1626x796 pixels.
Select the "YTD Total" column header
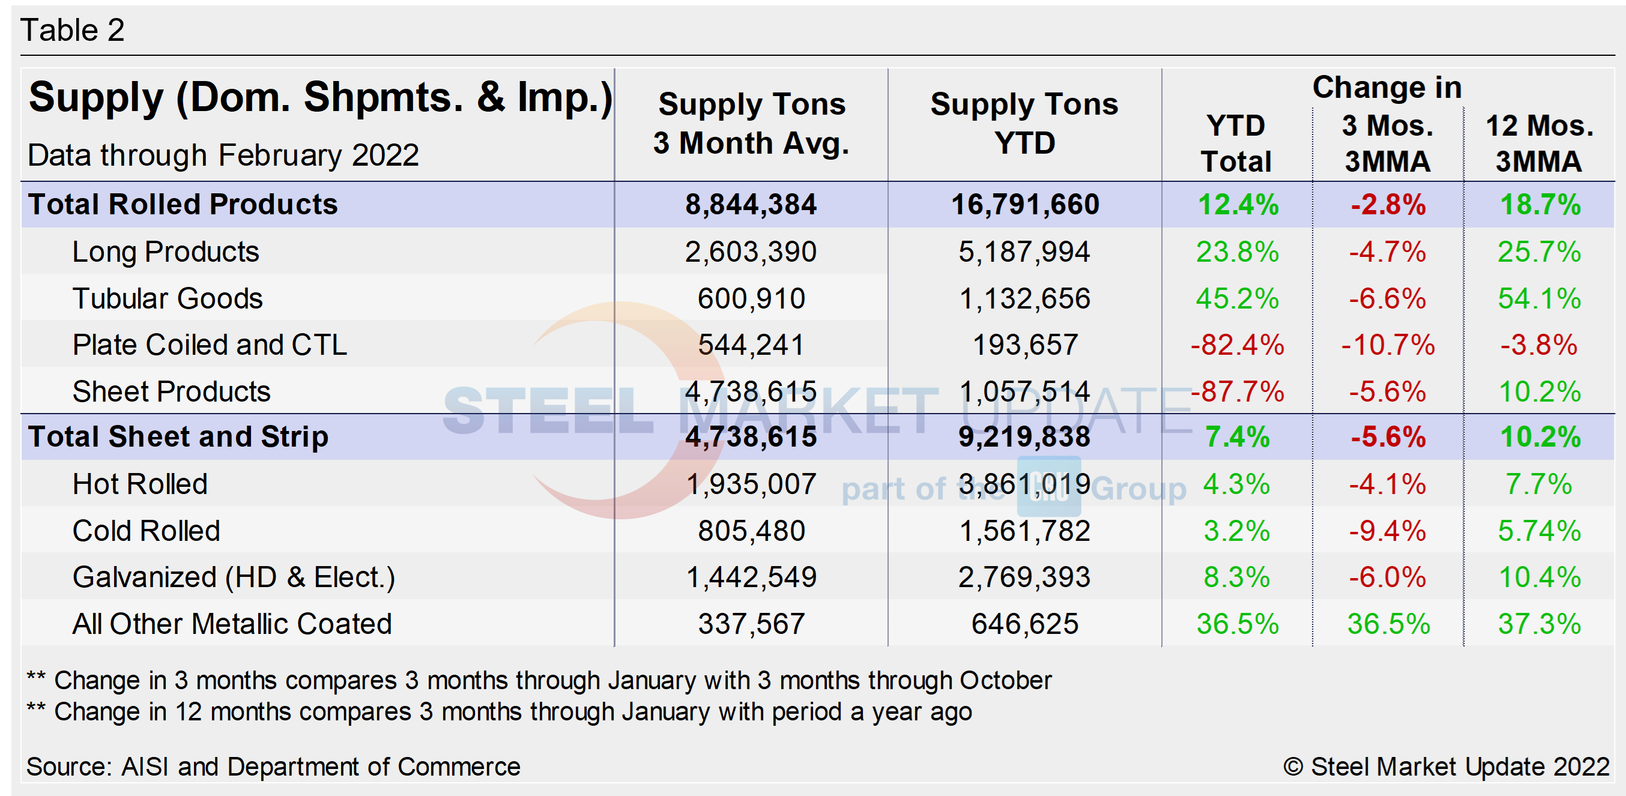1236,143
